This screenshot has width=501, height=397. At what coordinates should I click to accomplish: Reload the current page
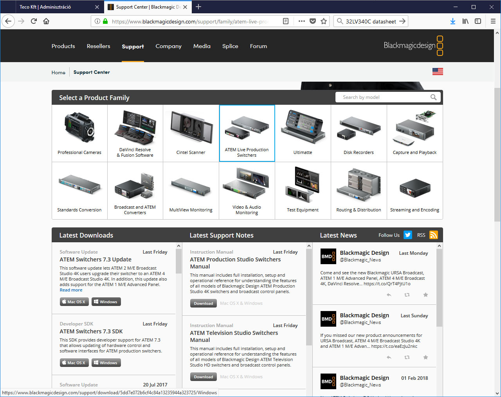pos(34,21)
